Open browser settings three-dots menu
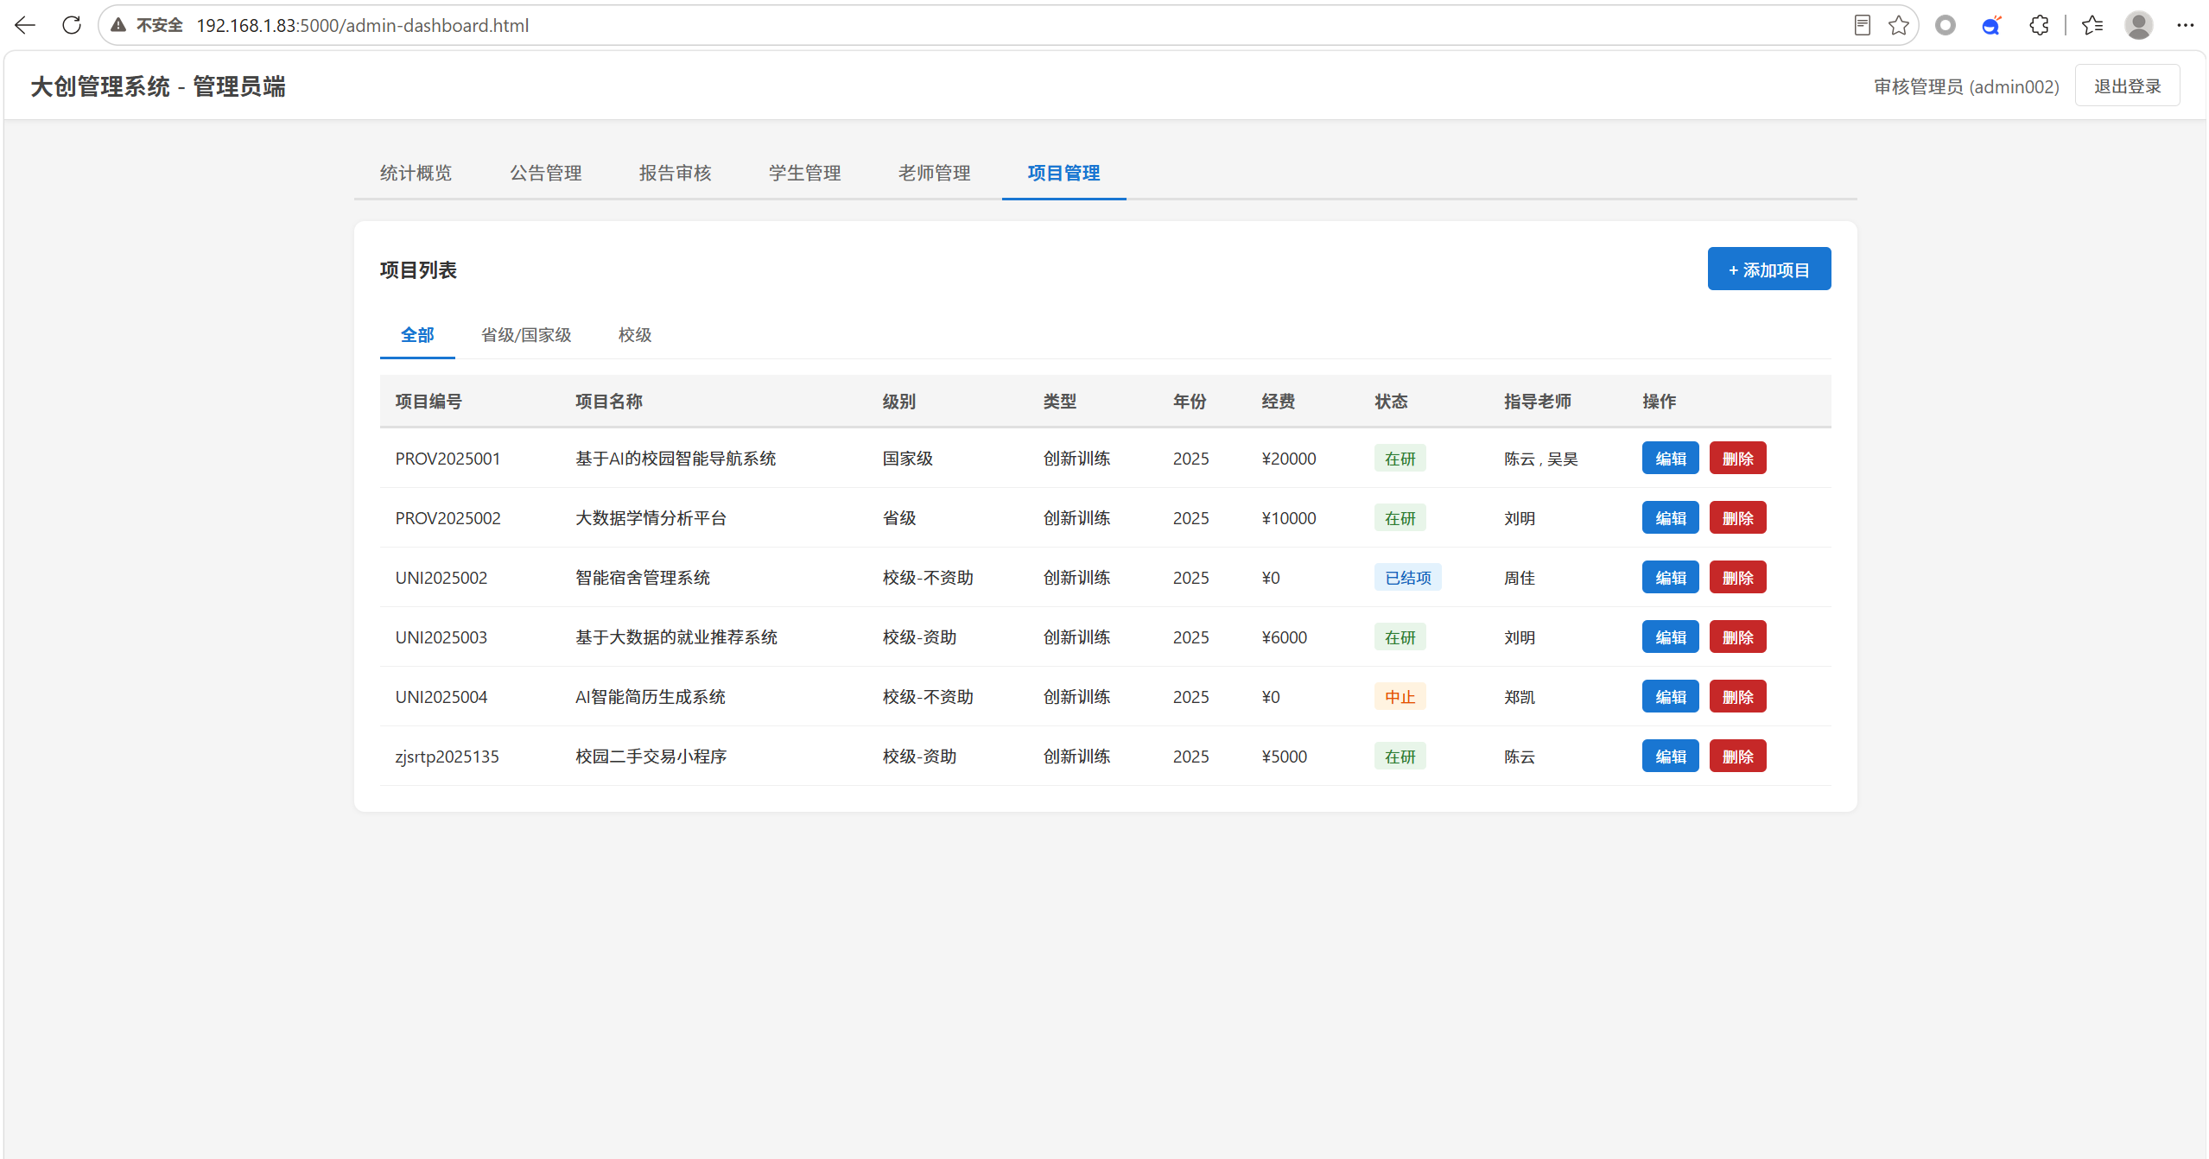 pyautogui.click(x=2185, y=25)
